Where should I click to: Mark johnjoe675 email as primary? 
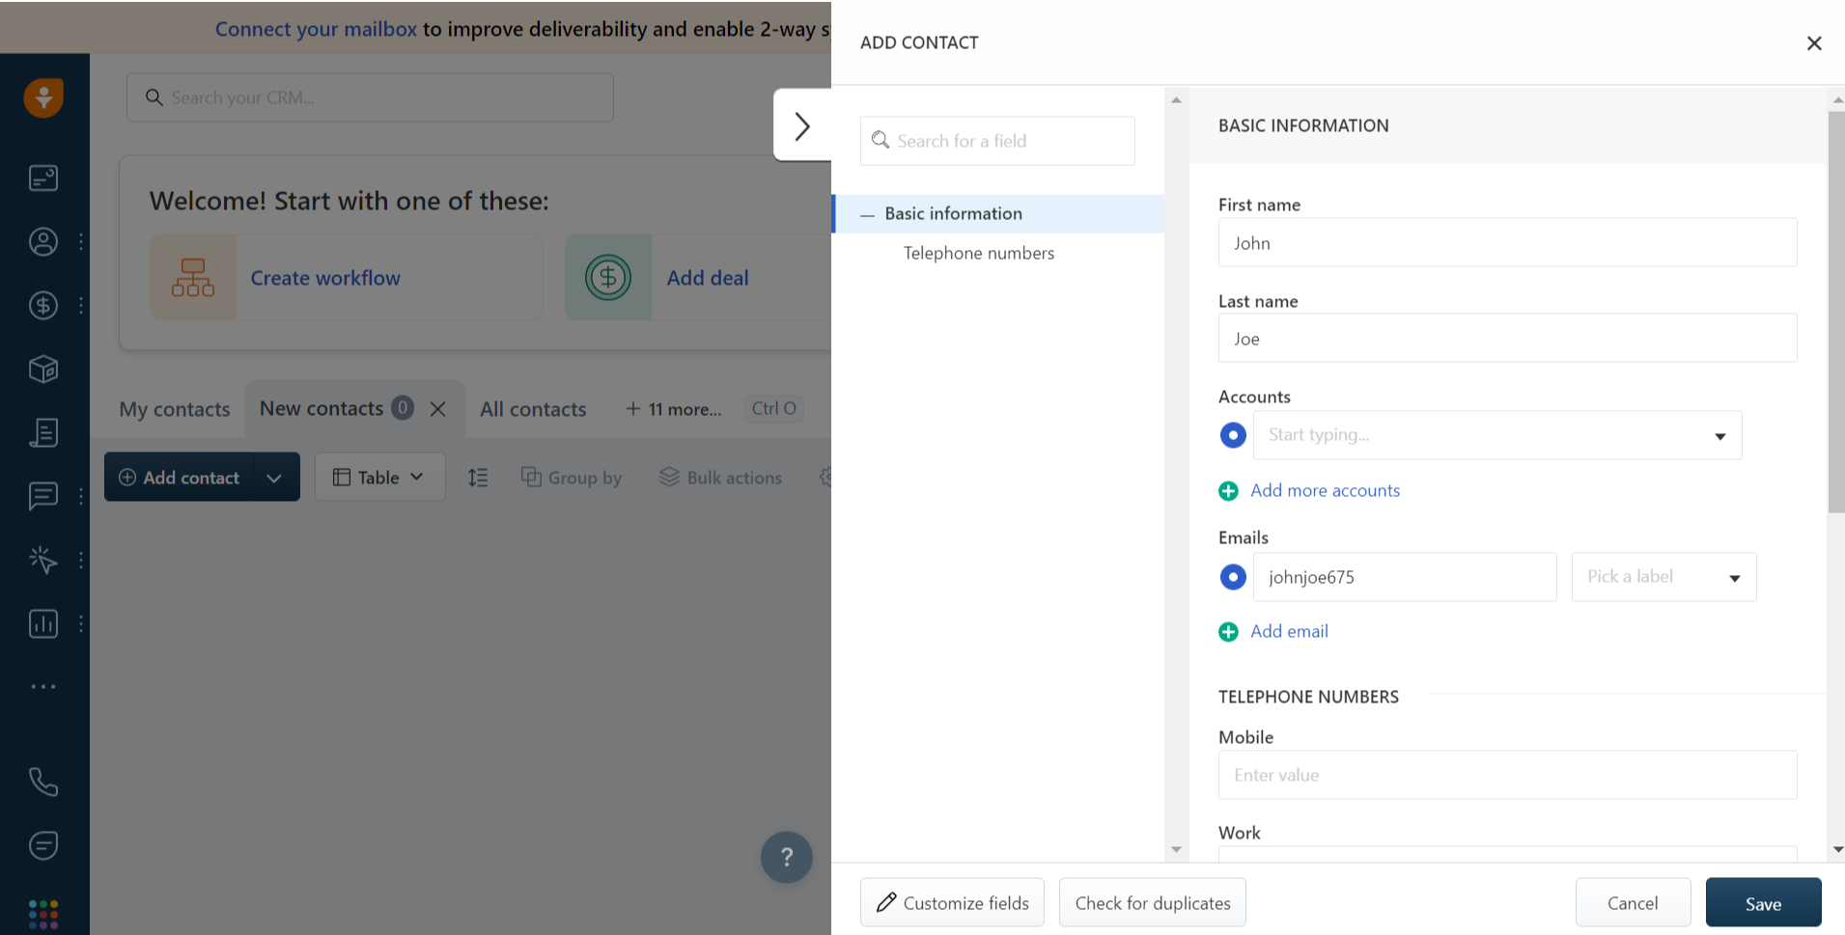(1233, 576)
